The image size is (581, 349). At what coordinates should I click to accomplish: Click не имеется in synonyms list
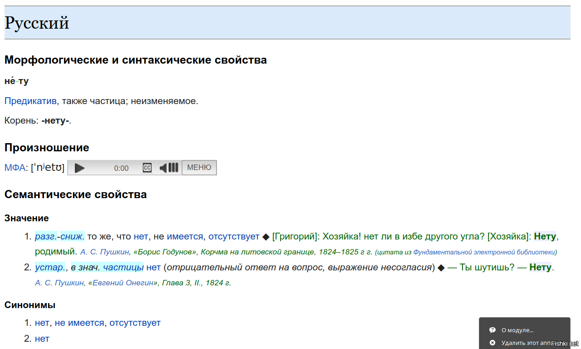pyautogui.click(x=79, y=323)
